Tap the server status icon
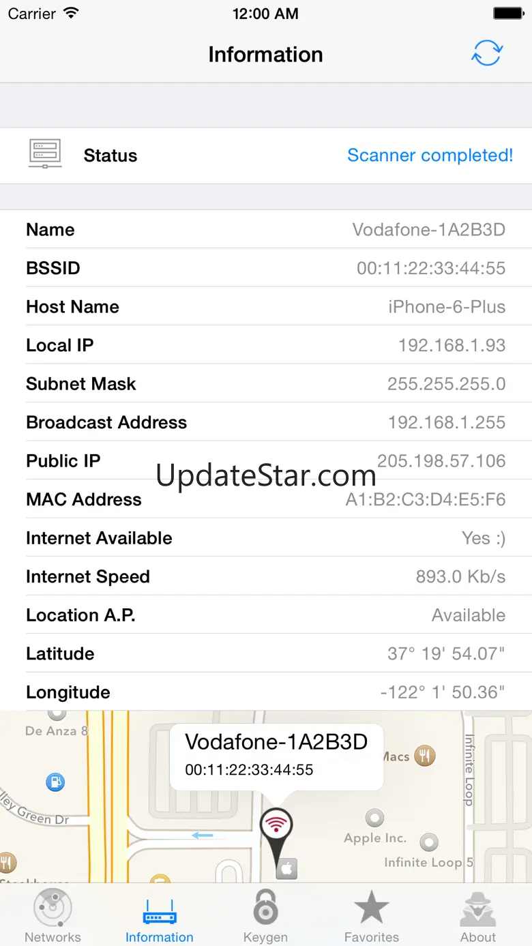Viewport: 532px width, 946px height. click(45, 154)
